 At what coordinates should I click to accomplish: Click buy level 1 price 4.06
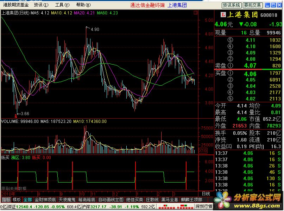250,74
